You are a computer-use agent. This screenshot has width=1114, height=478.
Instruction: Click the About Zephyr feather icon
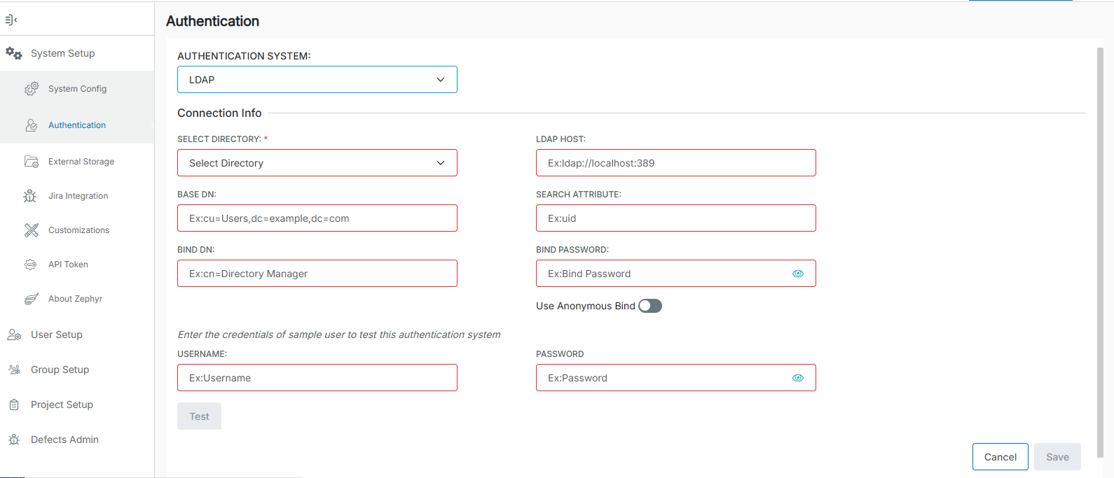click(32, 299)
